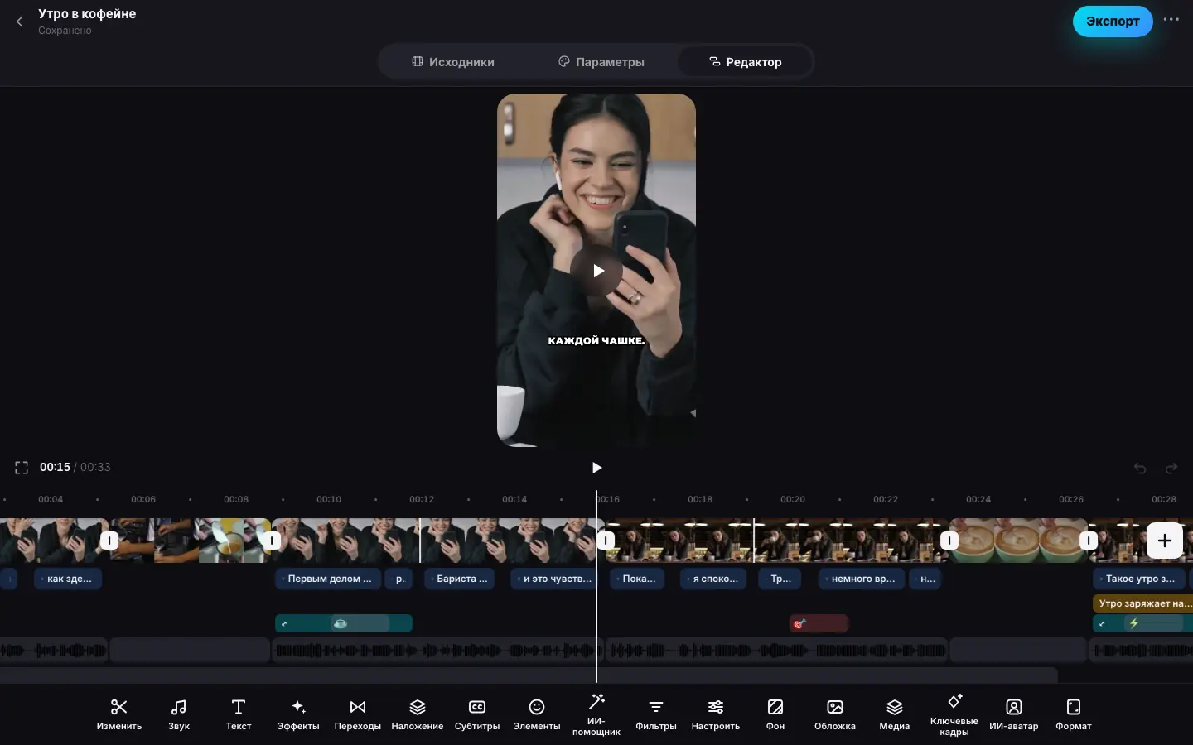Redo the last undone edit

(1171, 469)
